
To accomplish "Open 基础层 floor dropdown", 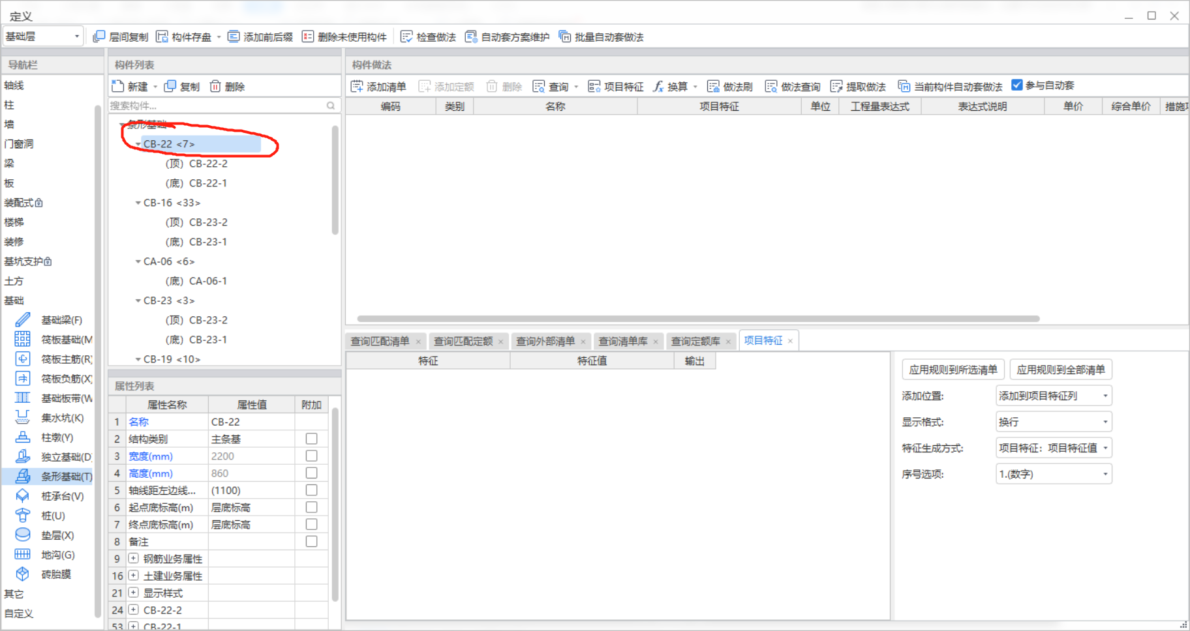I will coord(42,36).
